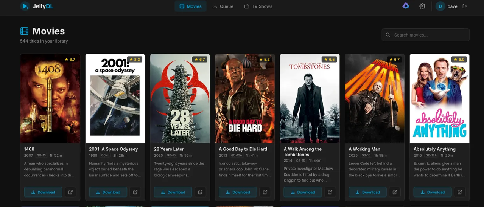Click the title "A Walk Among the Tombstones"
Viewport: 484px width, 207px height.
point(303,152)
